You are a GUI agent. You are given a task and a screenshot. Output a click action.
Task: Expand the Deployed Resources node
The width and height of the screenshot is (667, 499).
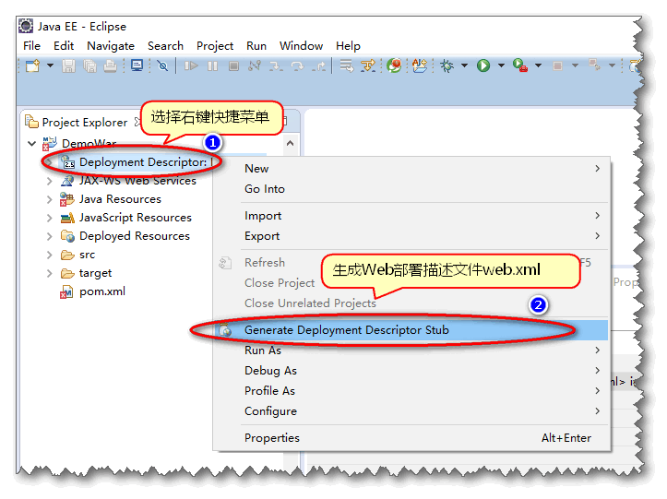(x=49, y=236)
